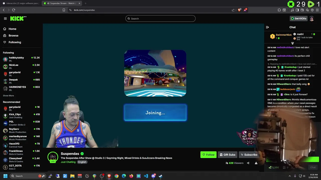Open browser extensions puzzle icon
Viewport: 321px width, 180px height.
[279, 10]
